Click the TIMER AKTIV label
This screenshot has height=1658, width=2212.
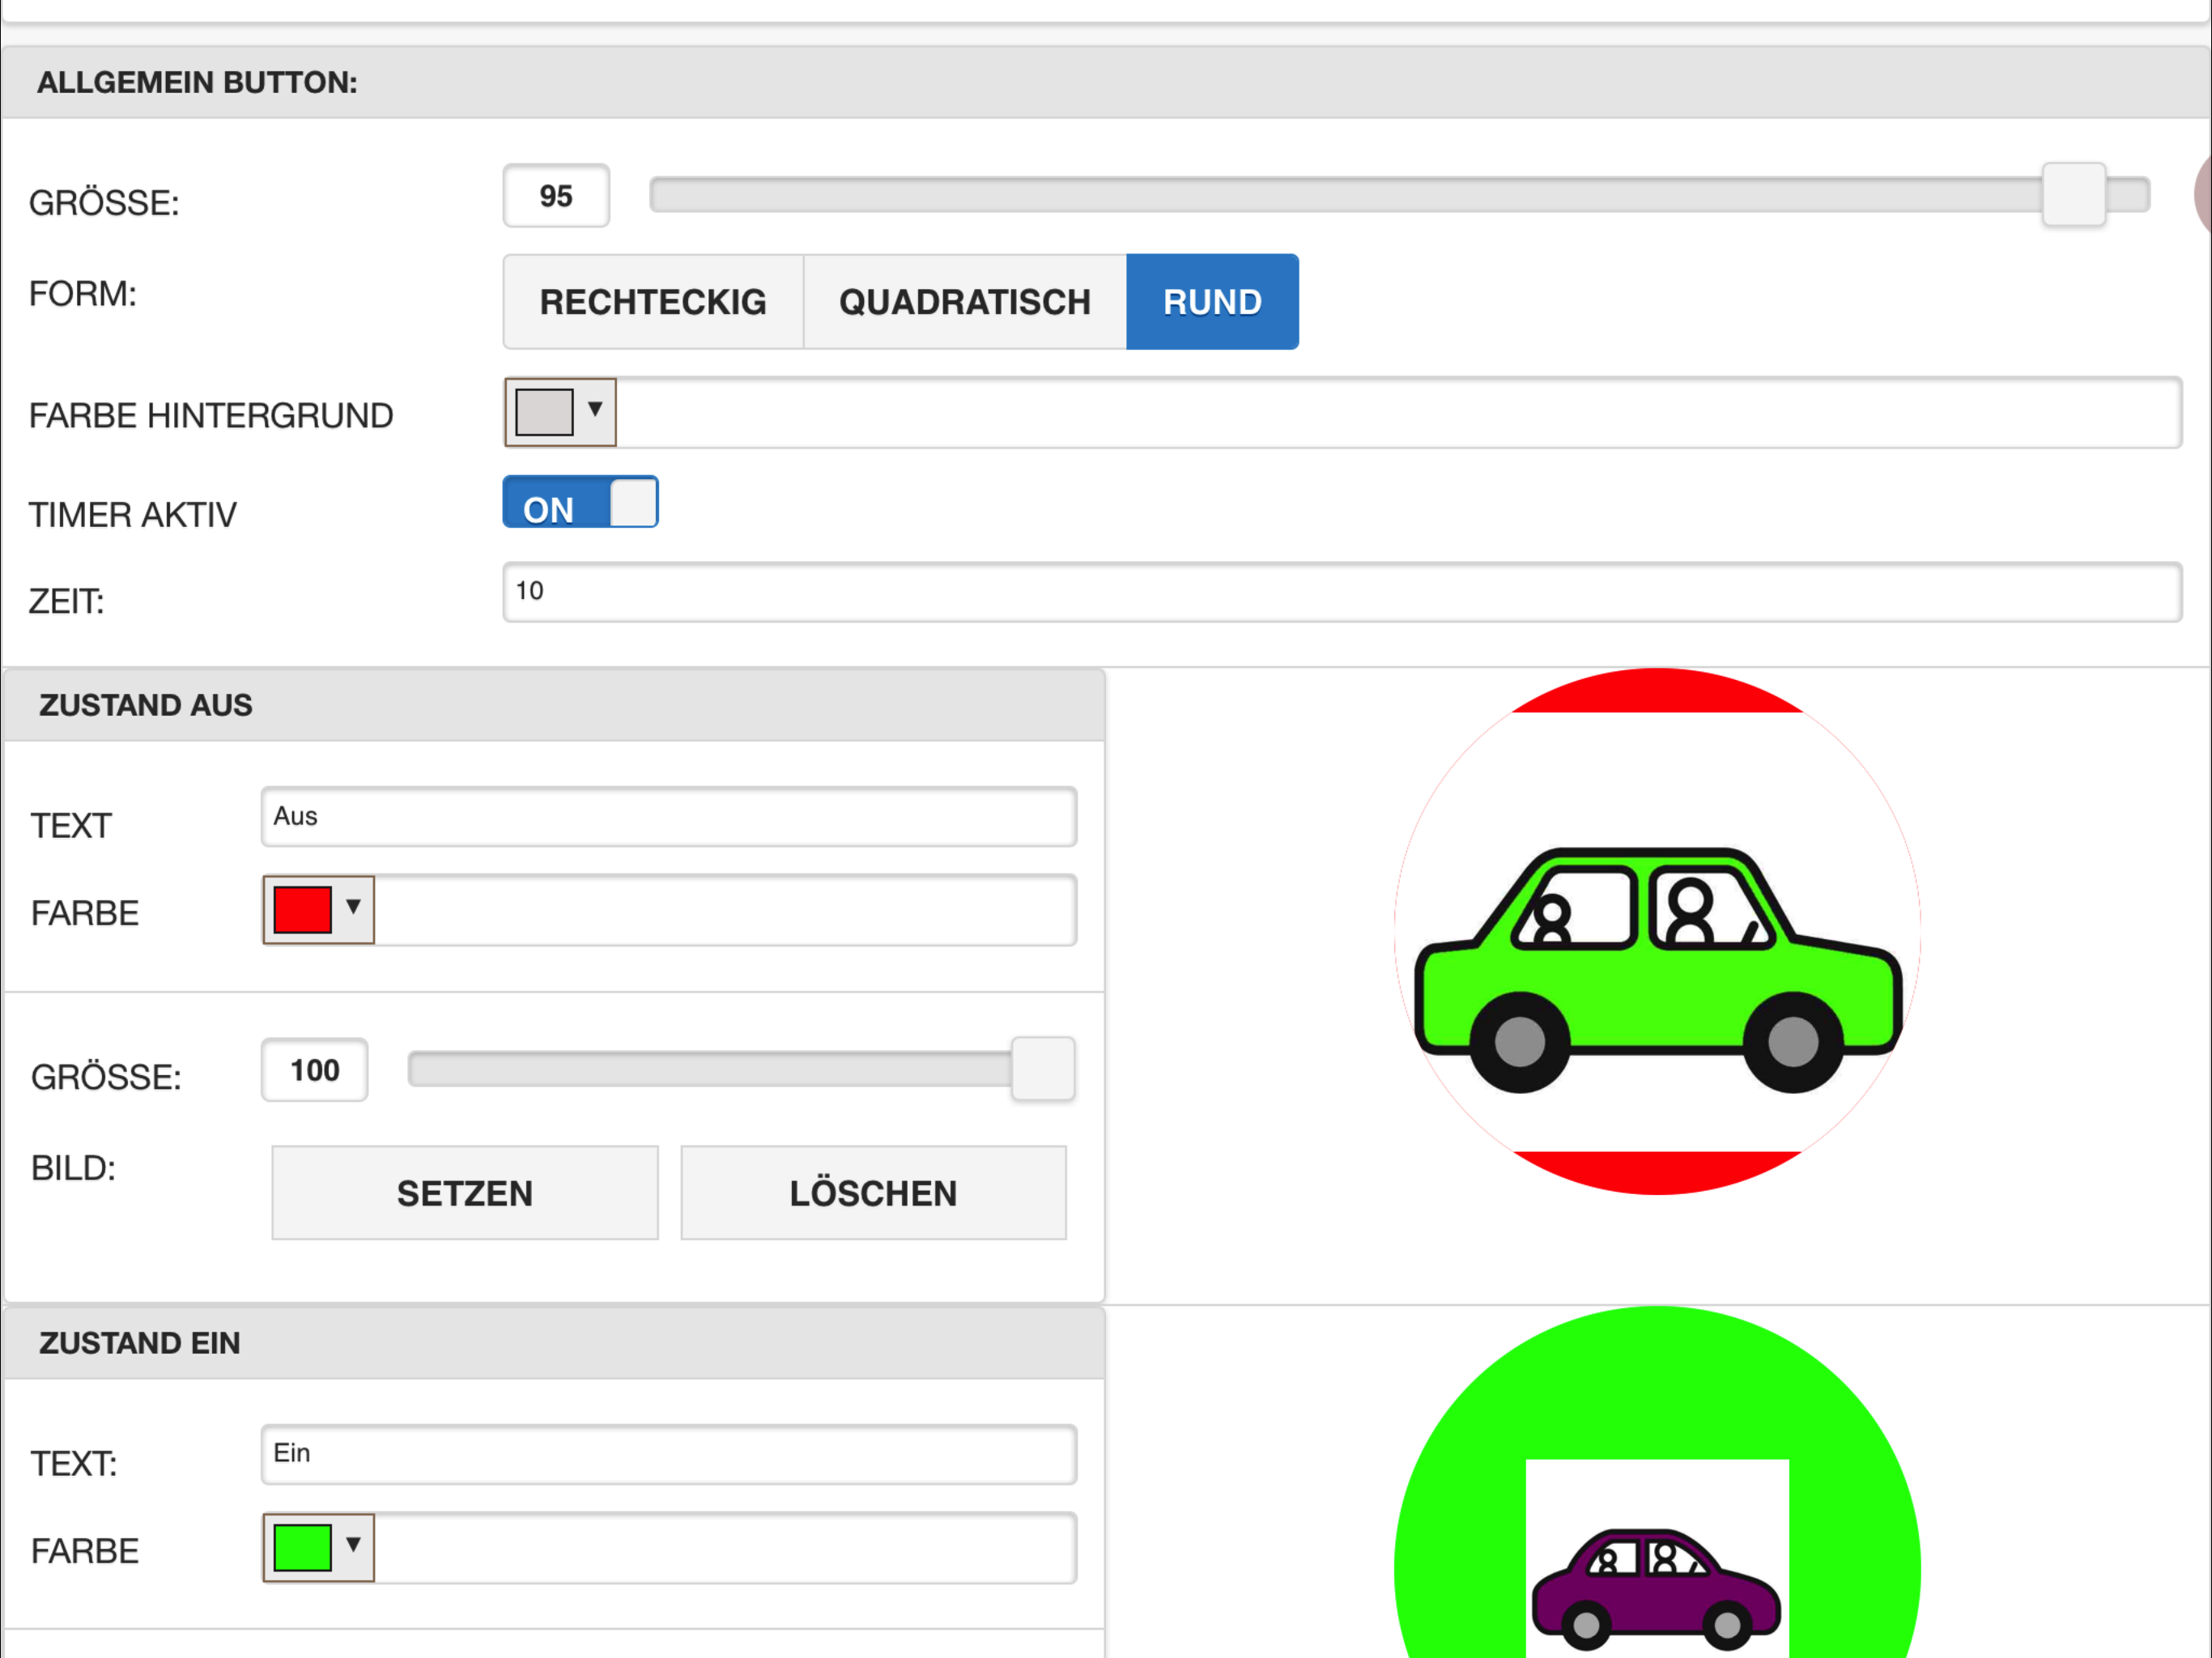coord(133,514)
